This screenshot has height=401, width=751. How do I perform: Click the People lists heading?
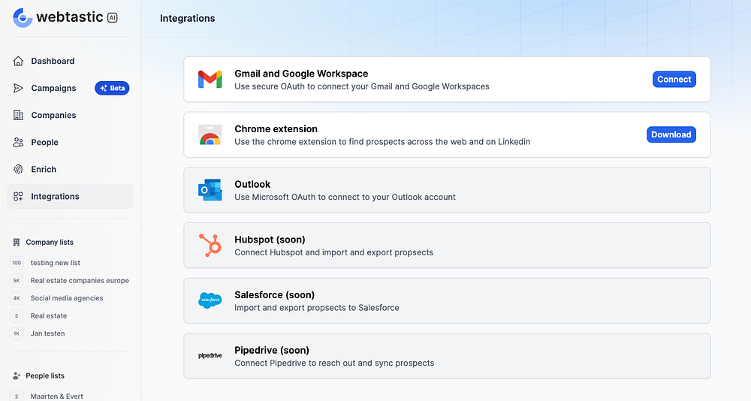(x=45, y=375)
